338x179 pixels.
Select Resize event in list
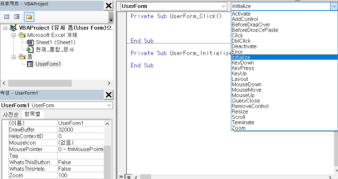pyautogui.click(x=284, y=112)
